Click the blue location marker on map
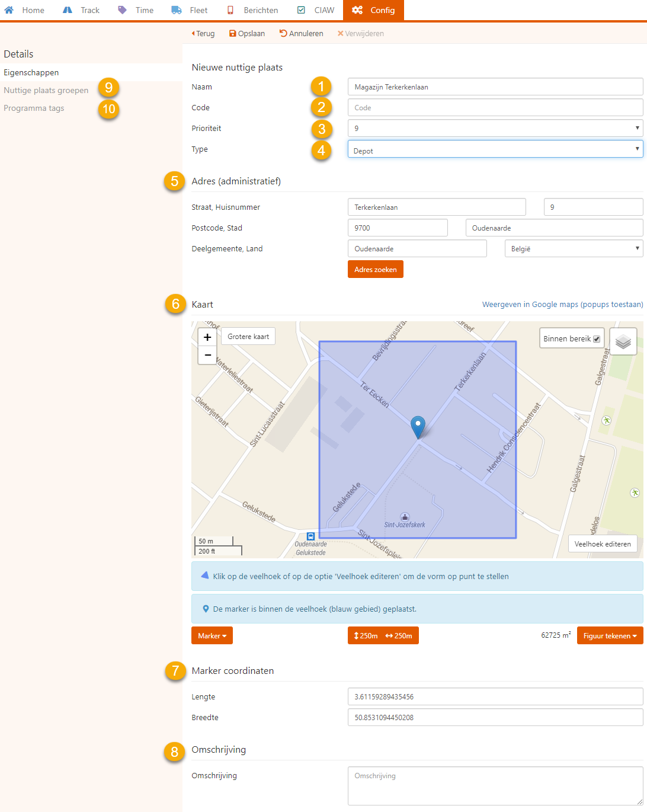The height and width of the screenshot is (812, 647). pos(418,426)
